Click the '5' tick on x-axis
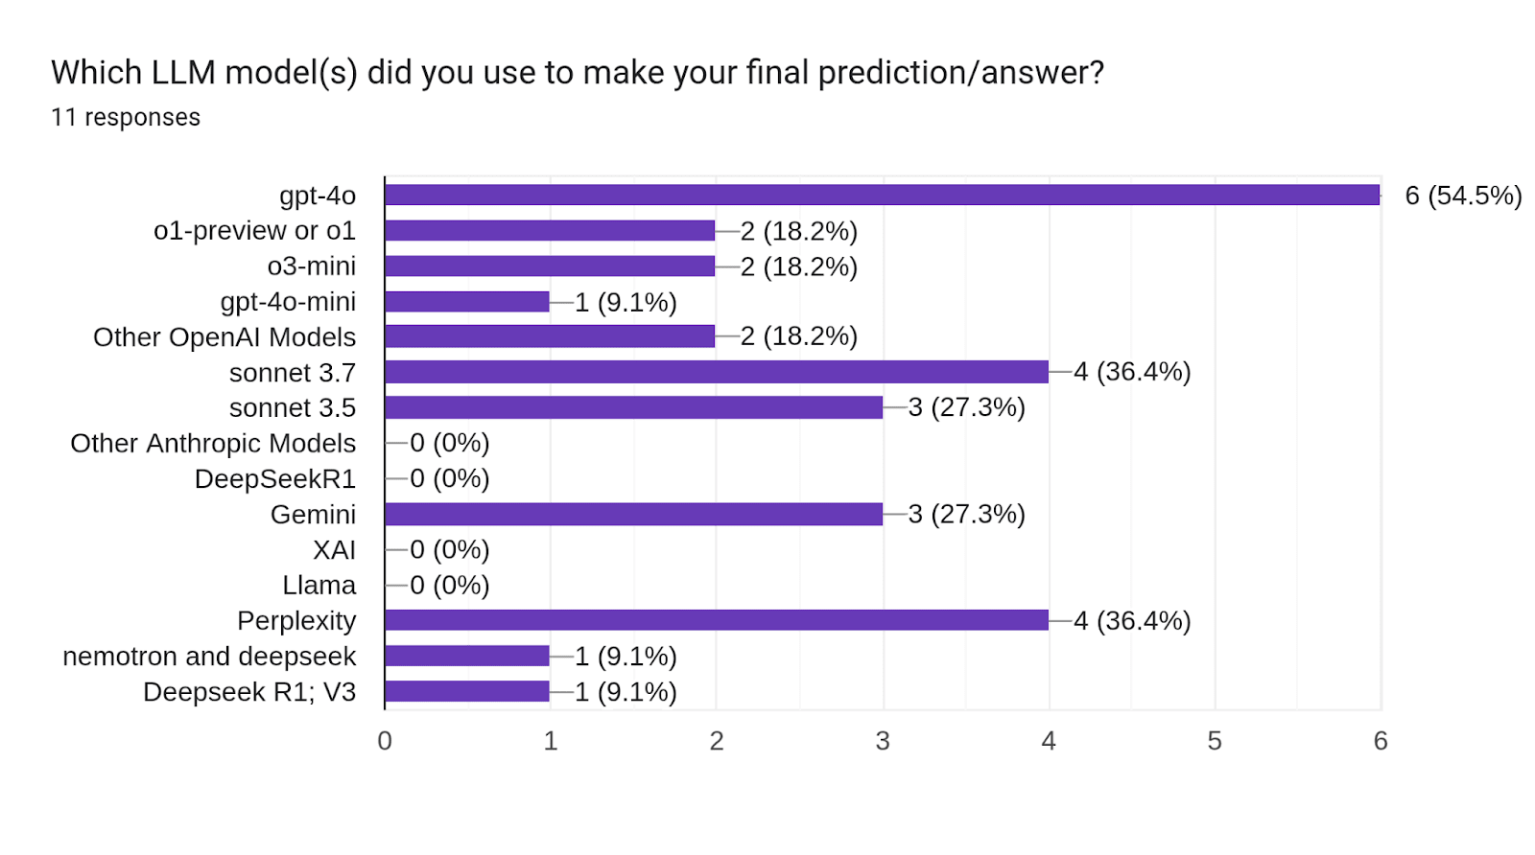Screen dimensions: 1535x855 coord(1215,741)
